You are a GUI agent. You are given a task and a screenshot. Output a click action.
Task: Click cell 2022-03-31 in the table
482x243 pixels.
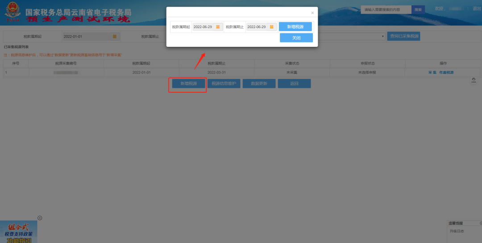(217, 73)
